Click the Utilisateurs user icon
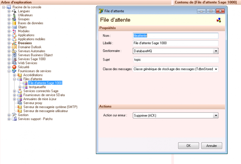Image resolution: width=241 pixels, height=164 pixels. [14, 15]
